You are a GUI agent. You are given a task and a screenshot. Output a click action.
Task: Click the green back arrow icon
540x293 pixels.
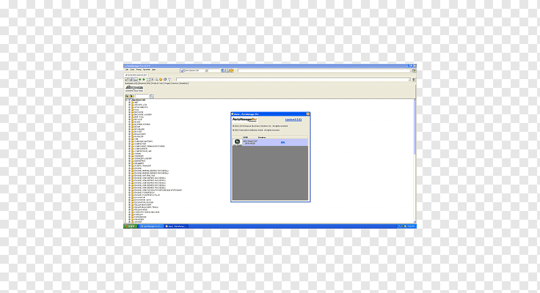[x=140, y=80]
